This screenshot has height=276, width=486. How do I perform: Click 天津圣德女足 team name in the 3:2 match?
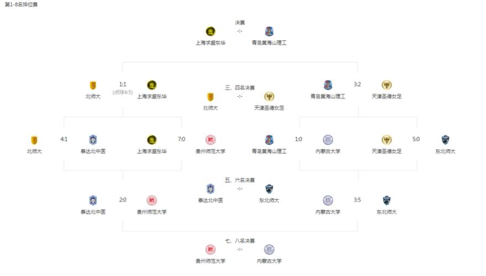386,97
